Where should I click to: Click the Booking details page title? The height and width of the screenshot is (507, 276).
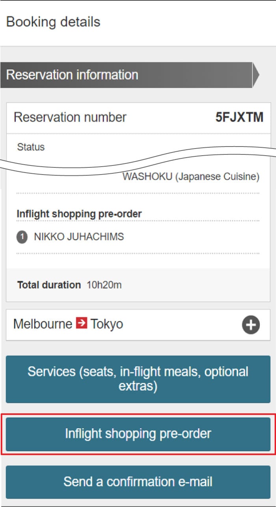(53, 22)
